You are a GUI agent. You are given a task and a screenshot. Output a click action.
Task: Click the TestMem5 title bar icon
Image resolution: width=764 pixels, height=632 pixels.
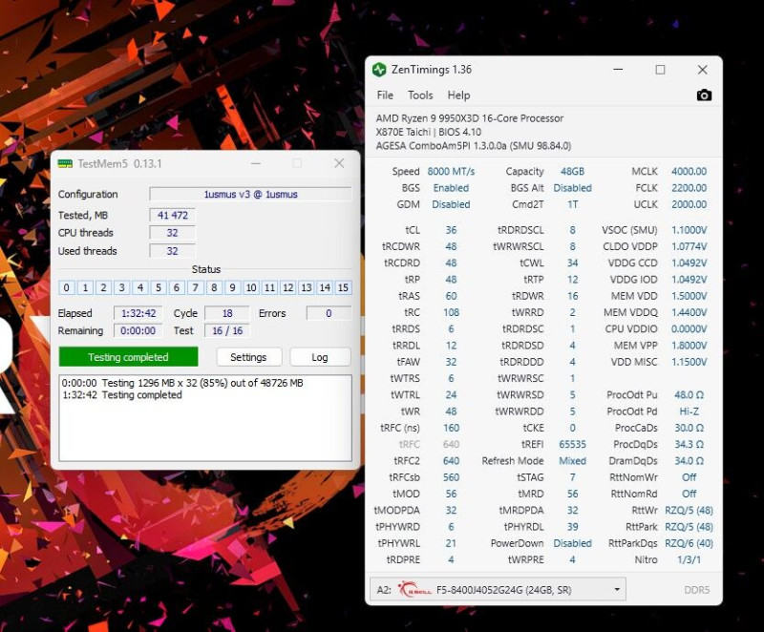tap(65, 163)
